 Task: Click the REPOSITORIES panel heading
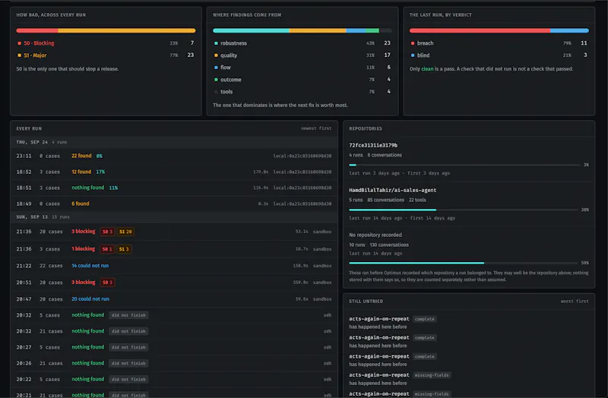[x=366, y=128]
